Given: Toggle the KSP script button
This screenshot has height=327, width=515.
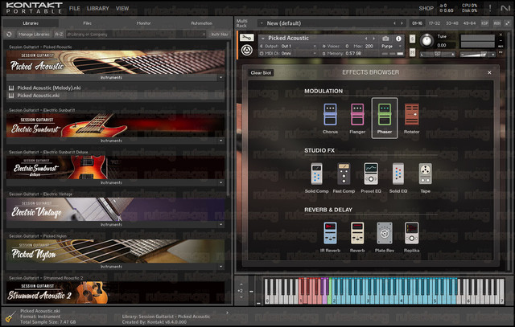Looking at the screenshot, I should click(484, 23).
